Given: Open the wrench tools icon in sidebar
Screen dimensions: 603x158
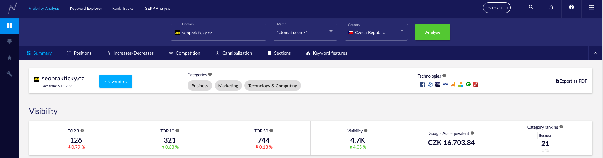Looking at the screenshot, I should click(x=9, y=73).
